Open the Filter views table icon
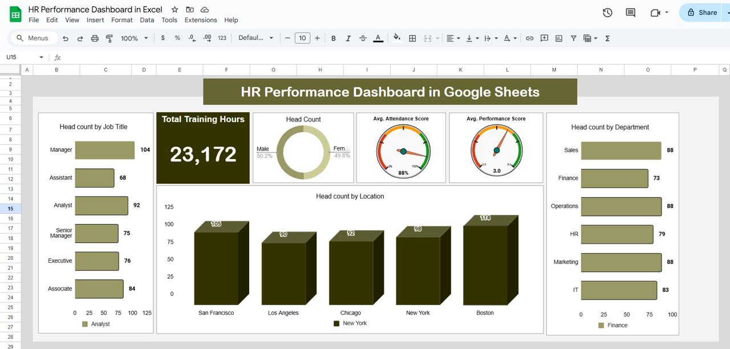Image resolution: width=730 pixels, height=349 pixels. [x=590, y=38]
